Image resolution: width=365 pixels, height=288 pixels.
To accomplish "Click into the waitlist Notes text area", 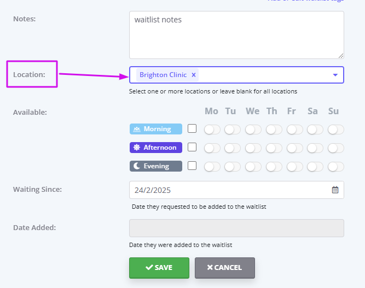I will (236, 35).
